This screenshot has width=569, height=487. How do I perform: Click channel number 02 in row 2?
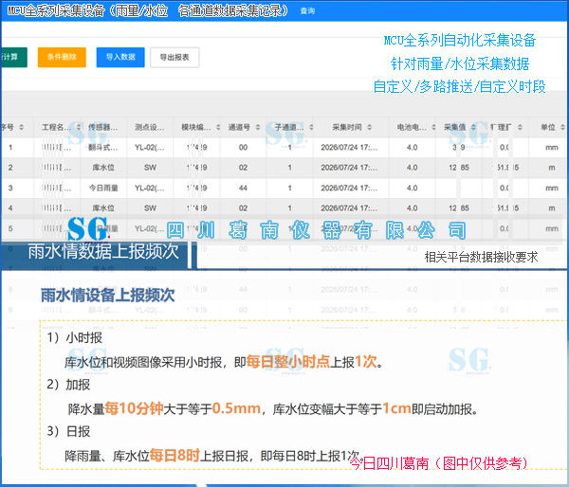click(x=243, y=168)
